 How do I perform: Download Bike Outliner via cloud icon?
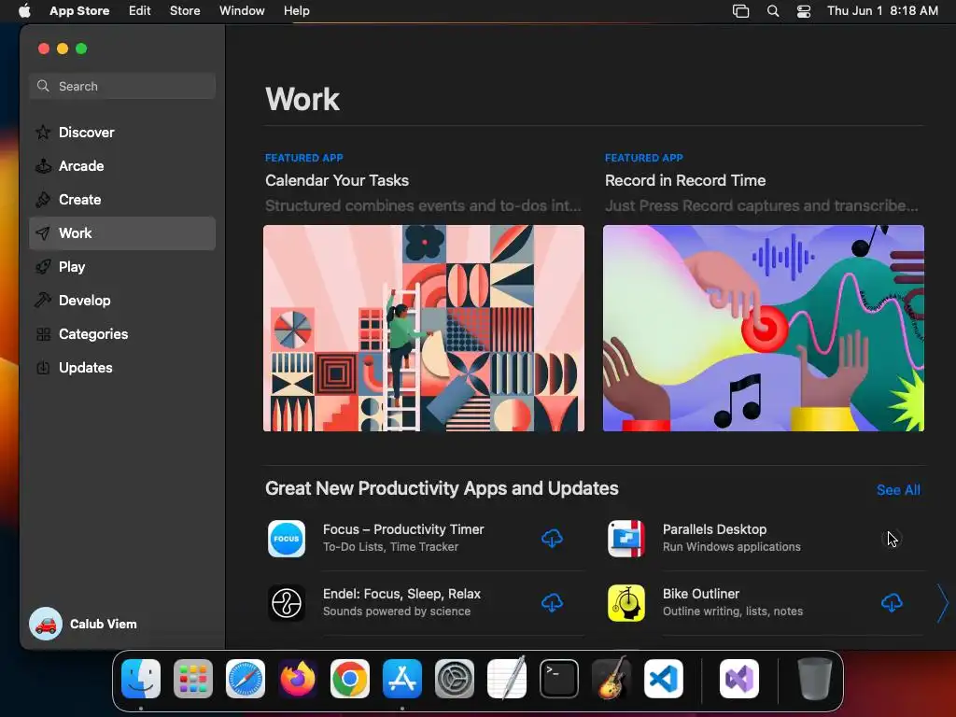point(892,603)
